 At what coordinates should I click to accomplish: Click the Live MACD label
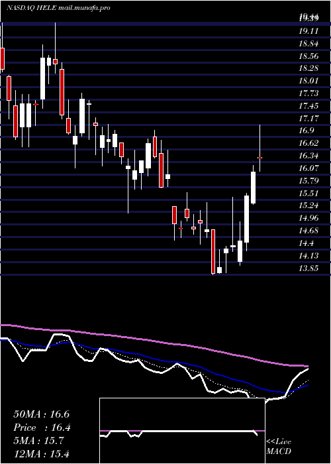coord(279,447)
